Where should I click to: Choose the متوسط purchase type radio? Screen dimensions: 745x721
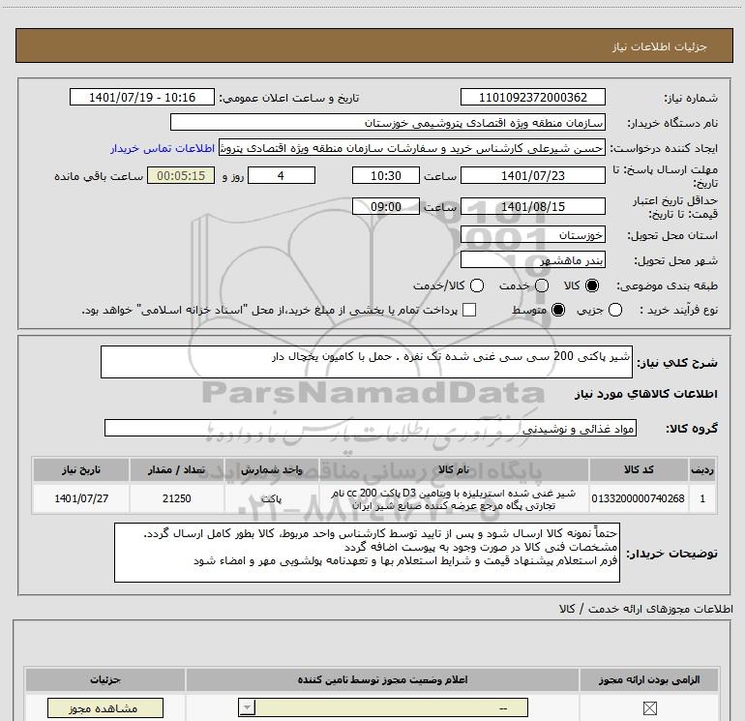pyautogui.click(x=558, y=310)
